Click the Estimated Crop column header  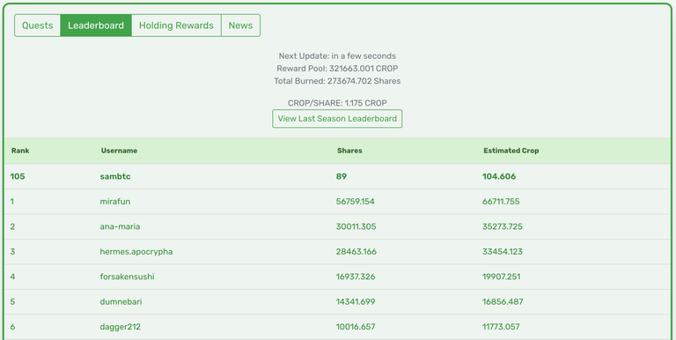point(511,151)
